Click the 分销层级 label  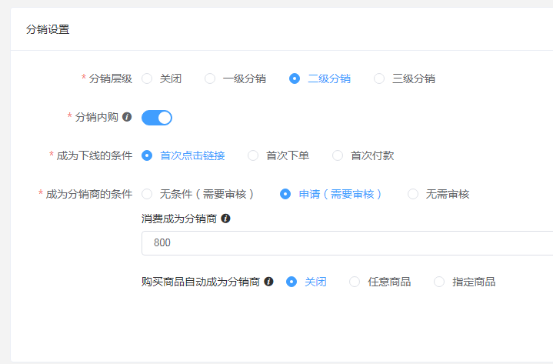[111, 78]
